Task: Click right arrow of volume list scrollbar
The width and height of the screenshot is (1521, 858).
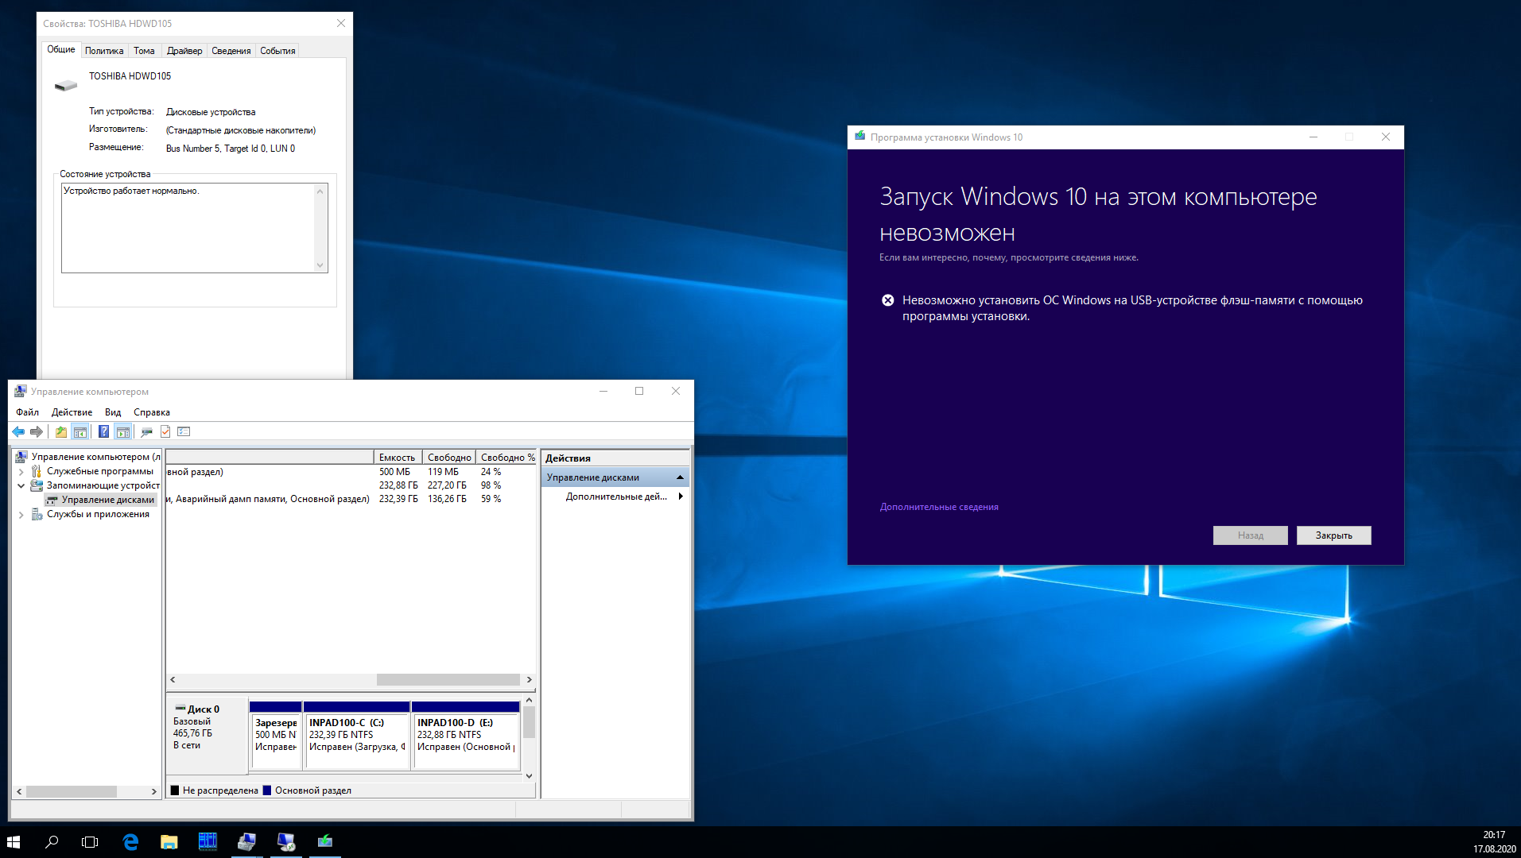Action: [x=530, y=680]
